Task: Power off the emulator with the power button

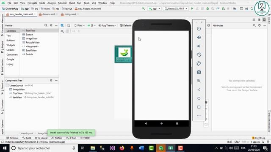Action: click(x=199, y=29)
